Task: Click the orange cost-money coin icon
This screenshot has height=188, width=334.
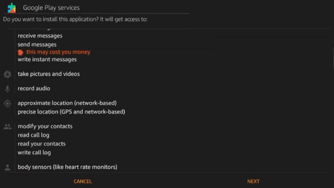Action: pos(20,52)
